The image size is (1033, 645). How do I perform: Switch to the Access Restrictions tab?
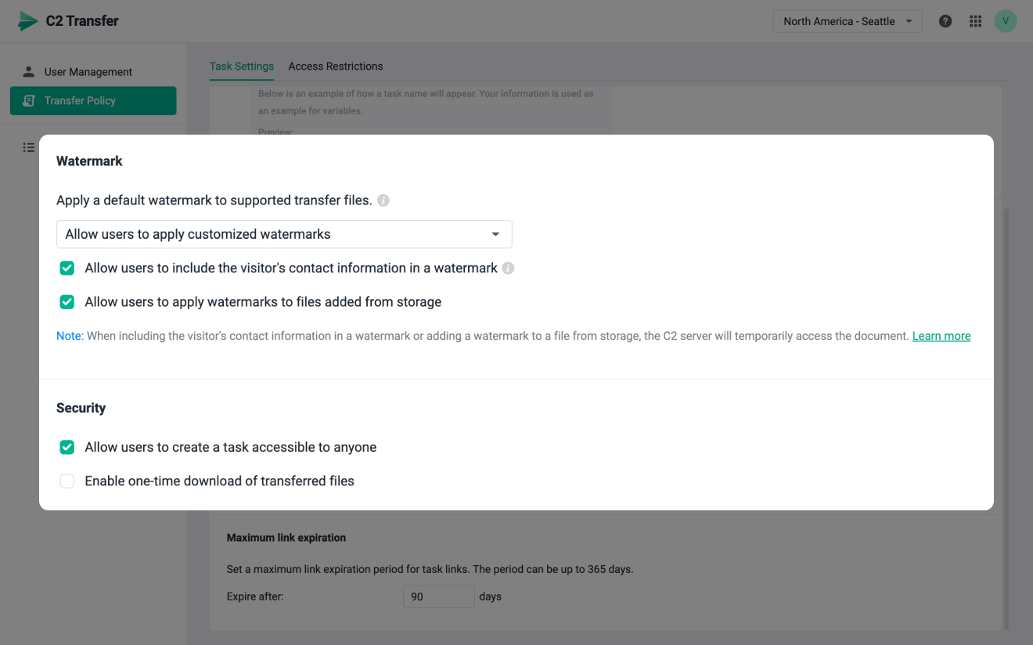point(335,67)
